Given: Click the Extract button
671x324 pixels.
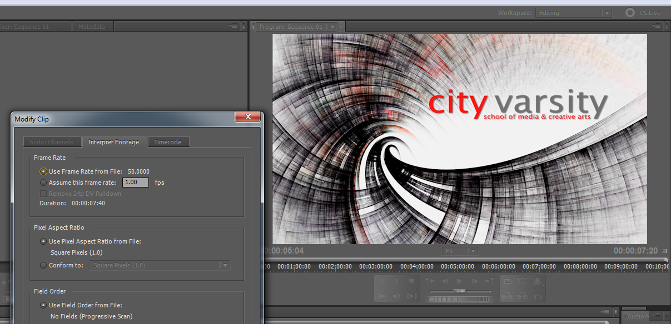Looking at the screenshot, I should 522,296.
